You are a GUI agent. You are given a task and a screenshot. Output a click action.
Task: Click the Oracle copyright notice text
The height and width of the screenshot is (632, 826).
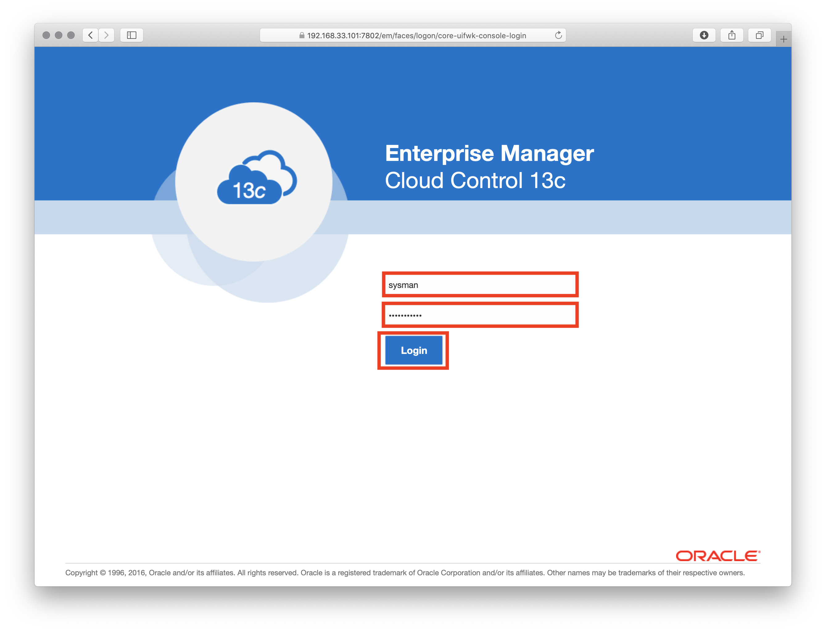(405, 572)
